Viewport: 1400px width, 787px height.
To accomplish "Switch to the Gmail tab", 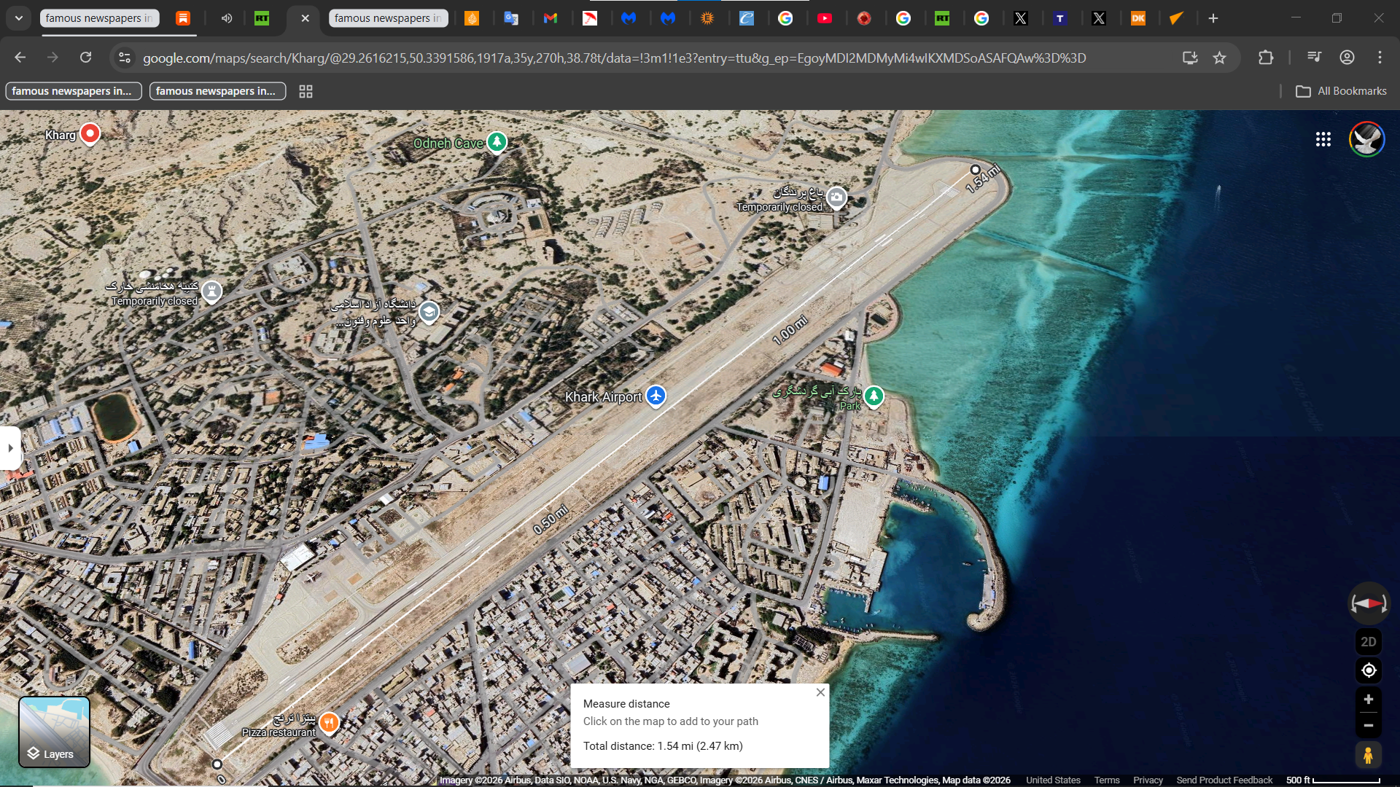I will 551,18.
